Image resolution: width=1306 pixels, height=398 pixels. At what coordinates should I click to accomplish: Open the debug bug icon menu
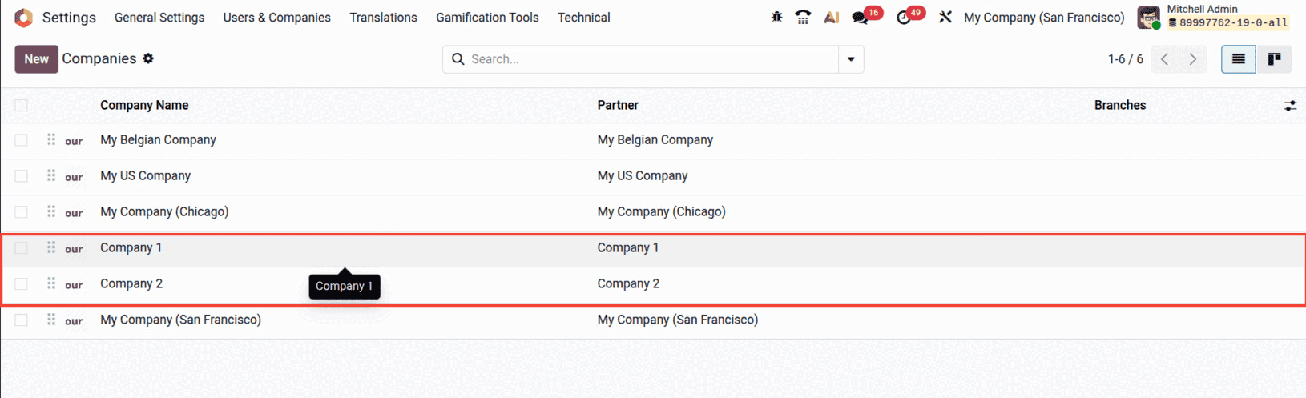click(x=776, y=17)
